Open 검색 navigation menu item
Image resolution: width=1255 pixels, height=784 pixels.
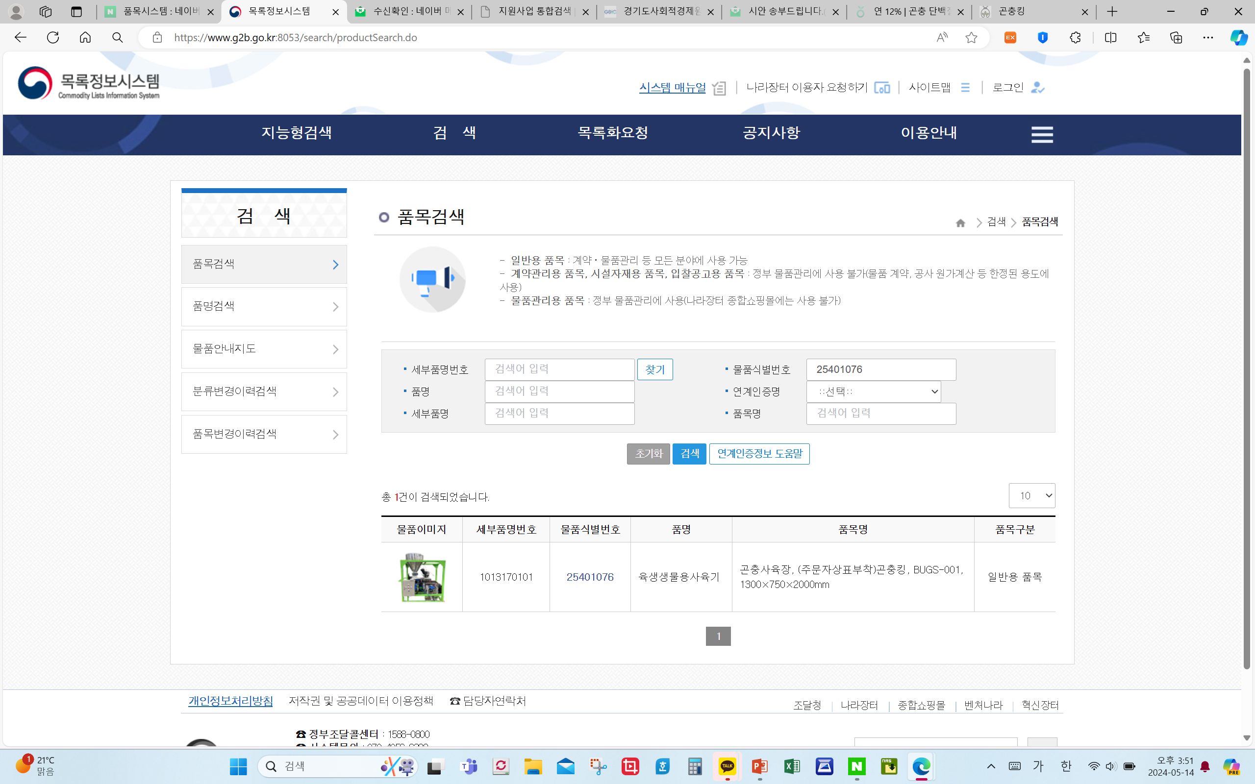[455, 133]
